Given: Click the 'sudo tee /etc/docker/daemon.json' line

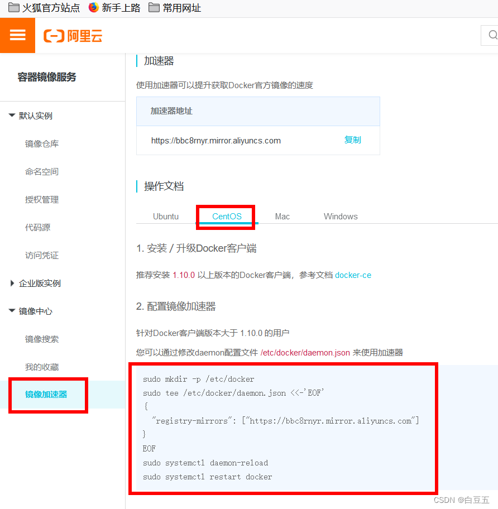Looking at the screenshot, I should click(233, 393).
